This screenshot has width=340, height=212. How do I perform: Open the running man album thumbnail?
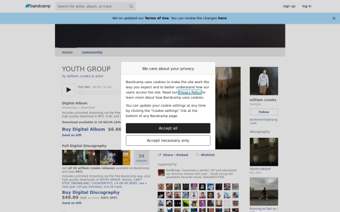tap(264, 192)
